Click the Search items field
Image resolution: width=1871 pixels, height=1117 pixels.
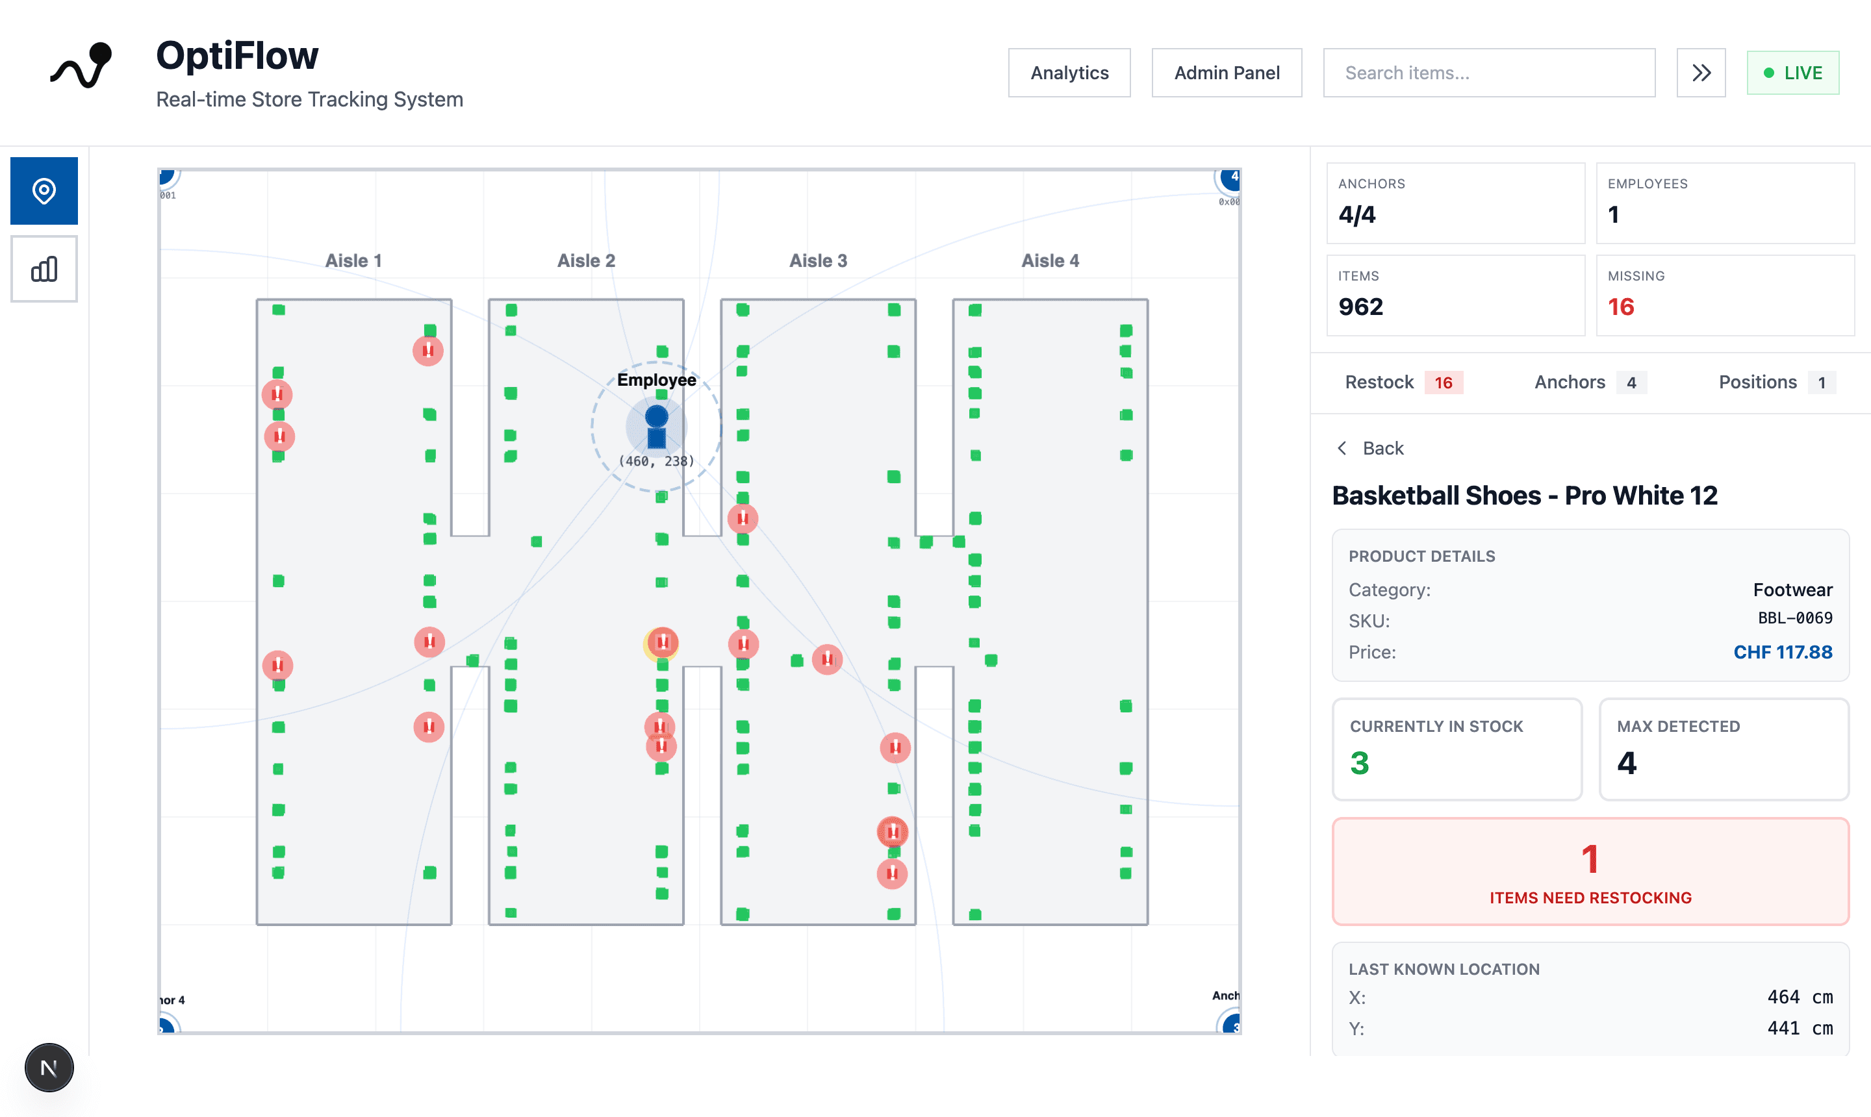click(1488, 72)
